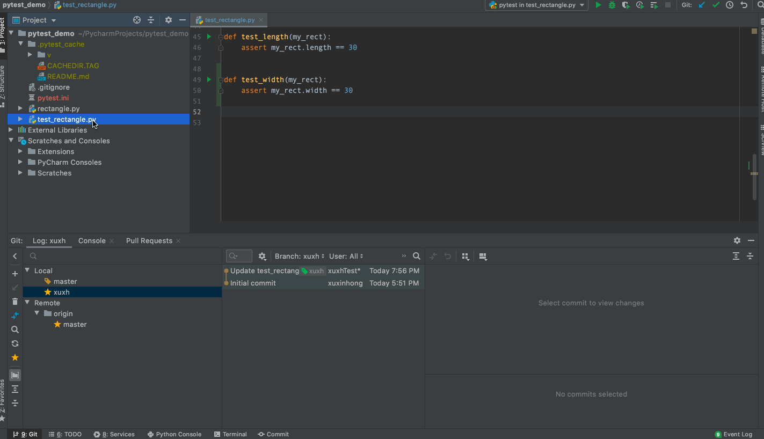Select the Log: xuxh tab
This screenshot has height=439, width=764.
tap(49, 241)
